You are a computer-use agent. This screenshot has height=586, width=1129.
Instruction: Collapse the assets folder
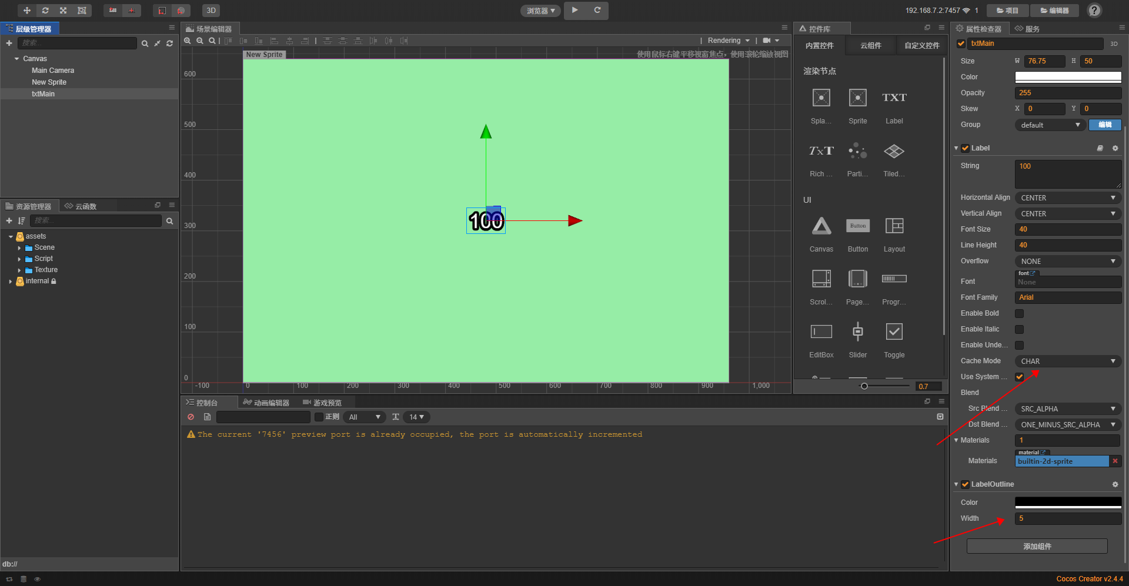pyautogui.click(x=11, y=236)
